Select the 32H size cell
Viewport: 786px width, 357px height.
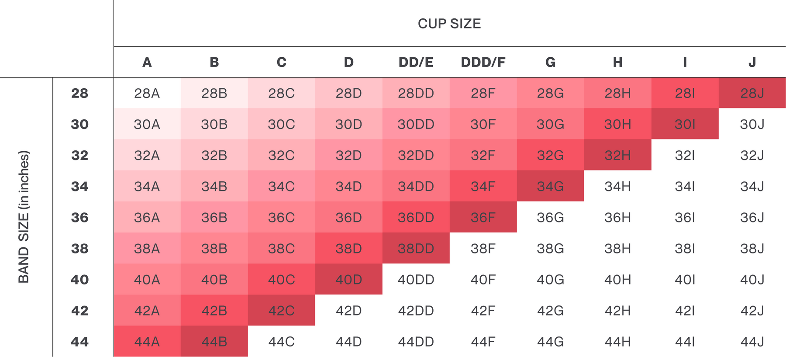point(617,155)
